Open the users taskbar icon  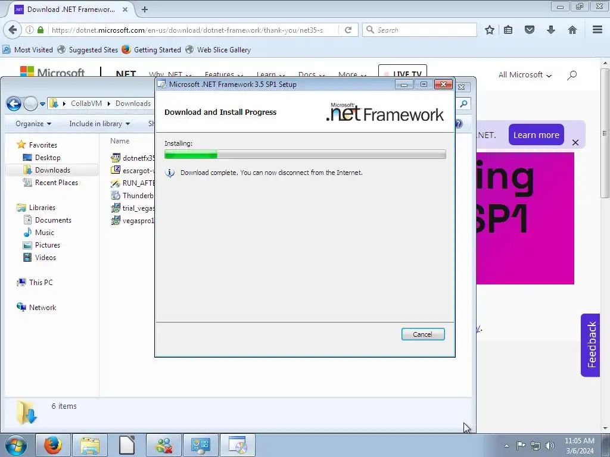(x=164, y=445)
